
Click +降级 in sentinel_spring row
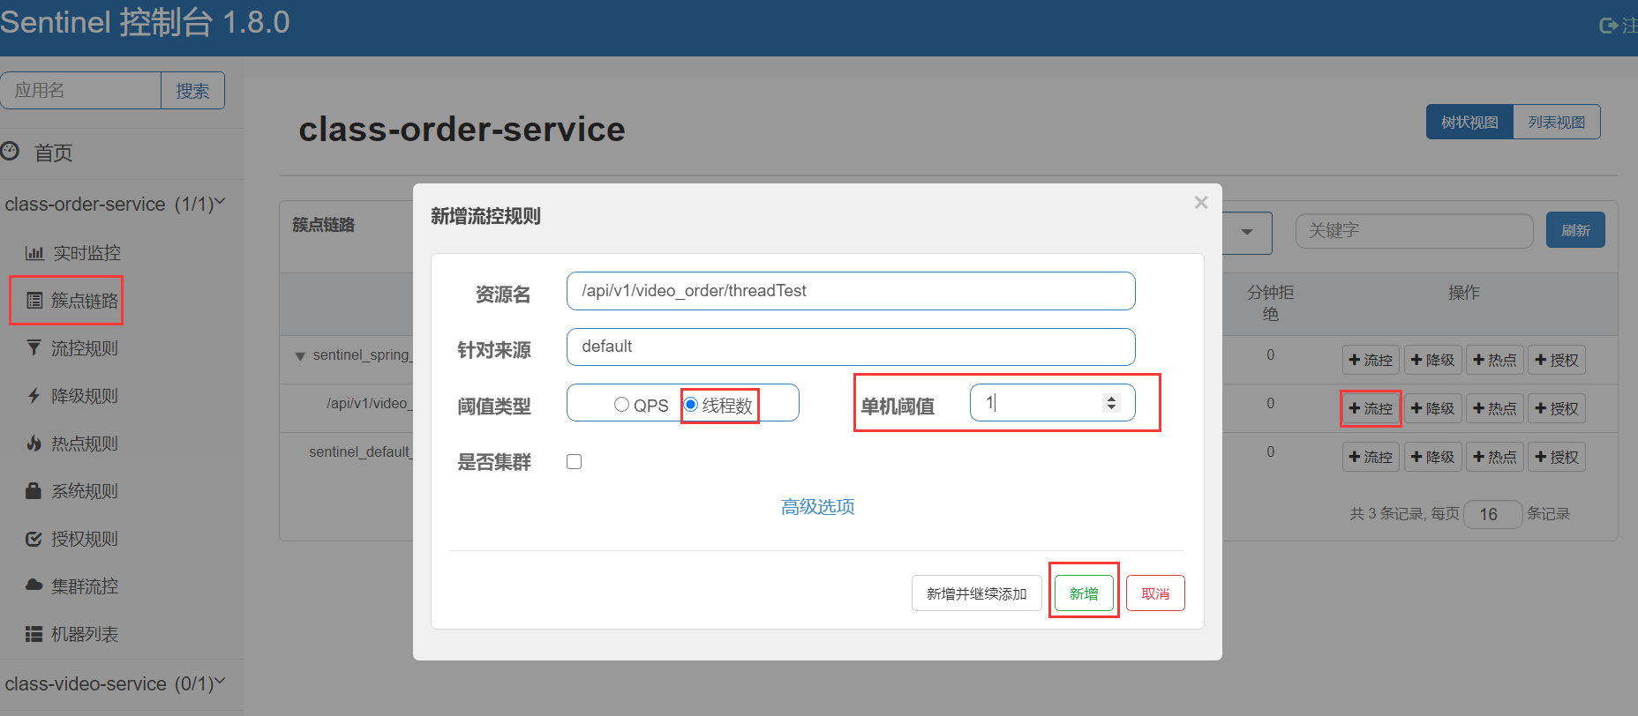pos(1432,360)
